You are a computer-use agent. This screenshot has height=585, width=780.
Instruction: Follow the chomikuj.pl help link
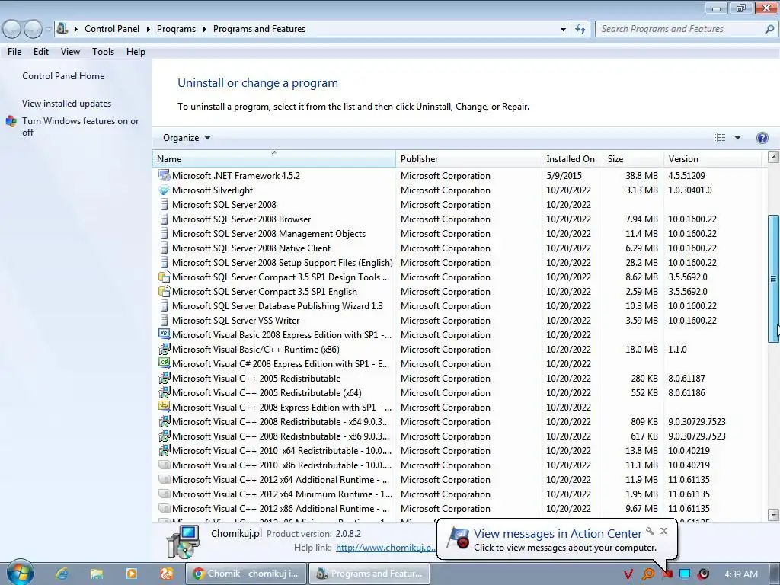385,548
